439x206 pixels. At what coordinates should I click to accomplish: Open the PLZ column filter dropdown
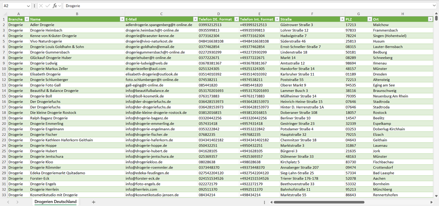[x=369, y=19]
